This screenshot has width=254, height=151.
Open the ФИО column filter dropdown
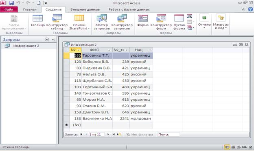tap(109, 50)
